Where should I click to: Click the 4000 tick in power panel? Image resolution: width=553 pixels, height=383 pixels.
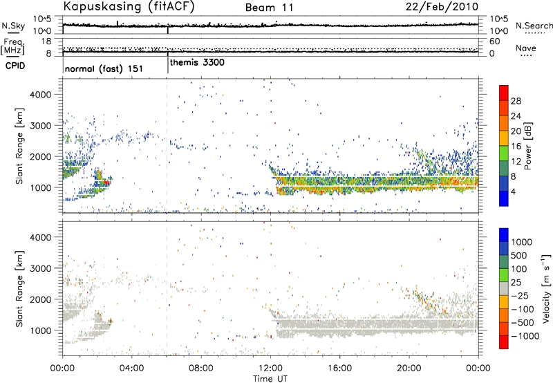[41, 95]
